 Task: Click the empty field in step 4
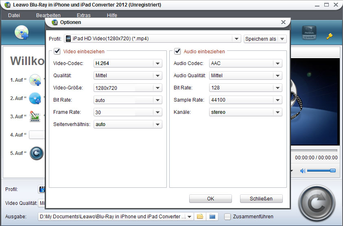pos(37,135)
